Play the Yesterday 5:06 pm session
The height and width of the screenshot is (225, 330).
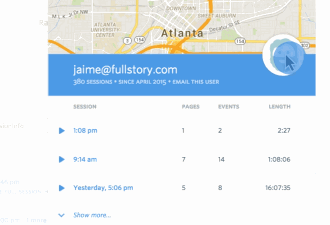click(x=62, y=188)
